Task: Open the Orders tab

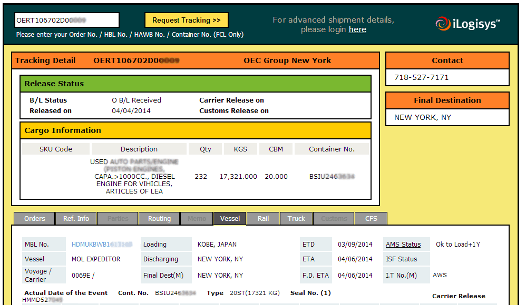Action: tap(34, 219)
